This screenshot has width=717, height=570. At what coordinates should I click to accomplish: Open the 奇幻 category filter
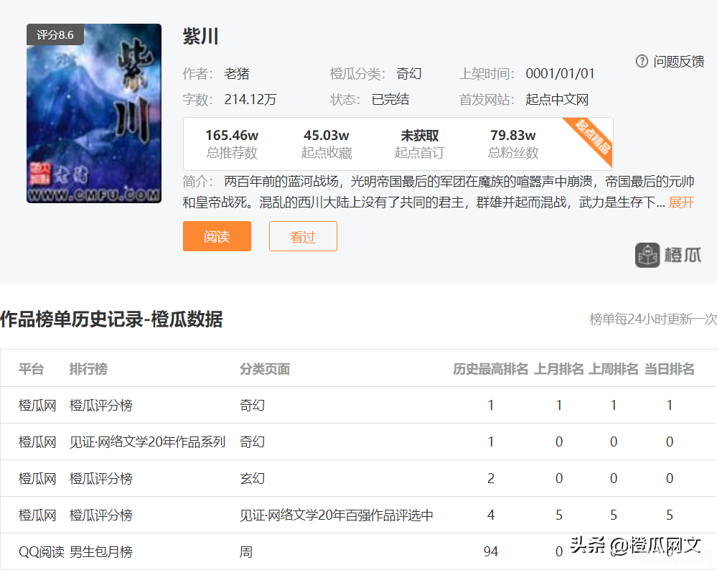tap(408, 73)
